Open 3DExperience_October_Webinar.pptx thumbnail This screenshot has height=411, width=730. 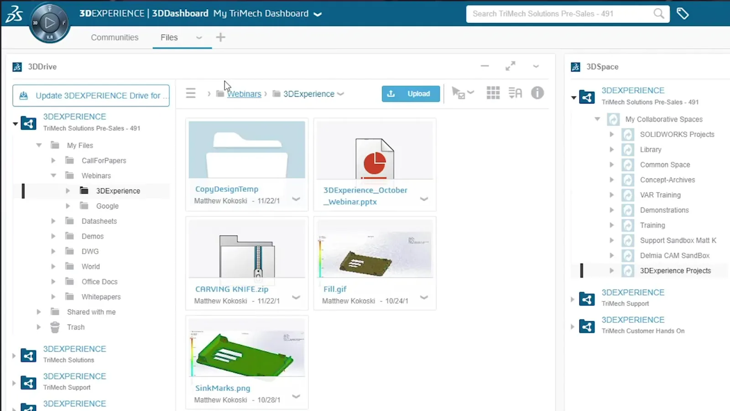(375, 150)
